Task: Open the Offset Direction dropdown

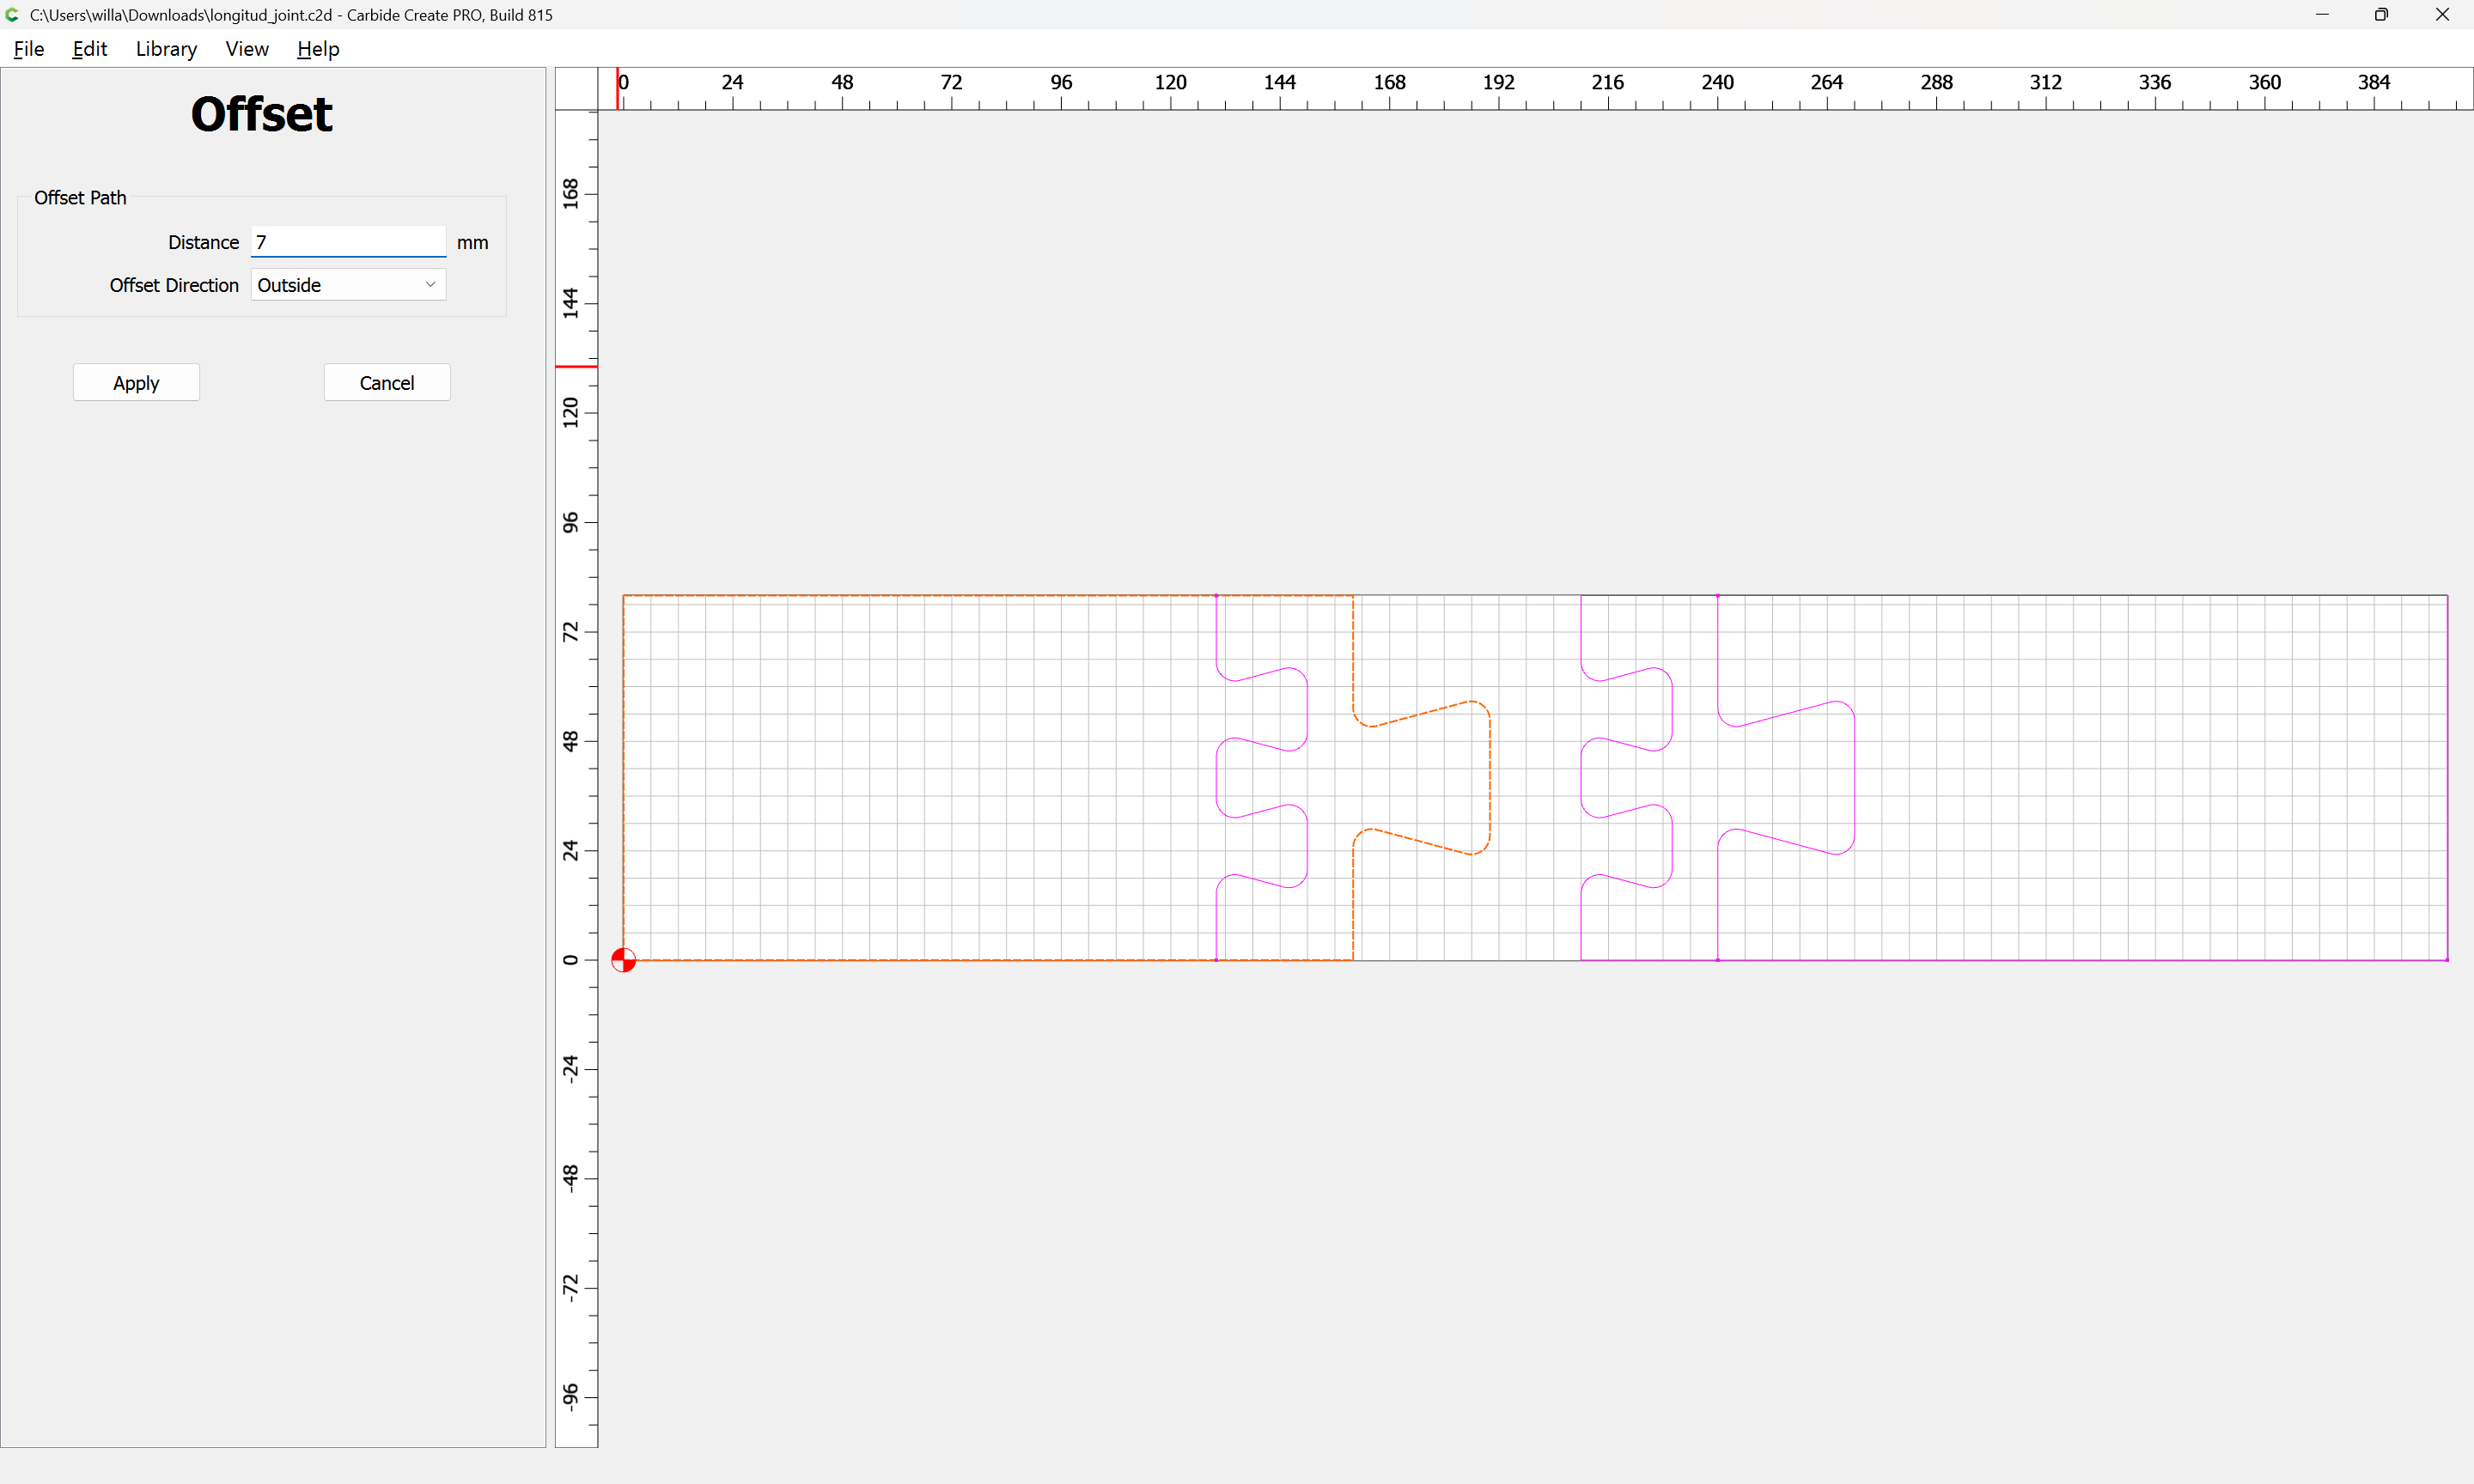Action: (x=348, y=285)
